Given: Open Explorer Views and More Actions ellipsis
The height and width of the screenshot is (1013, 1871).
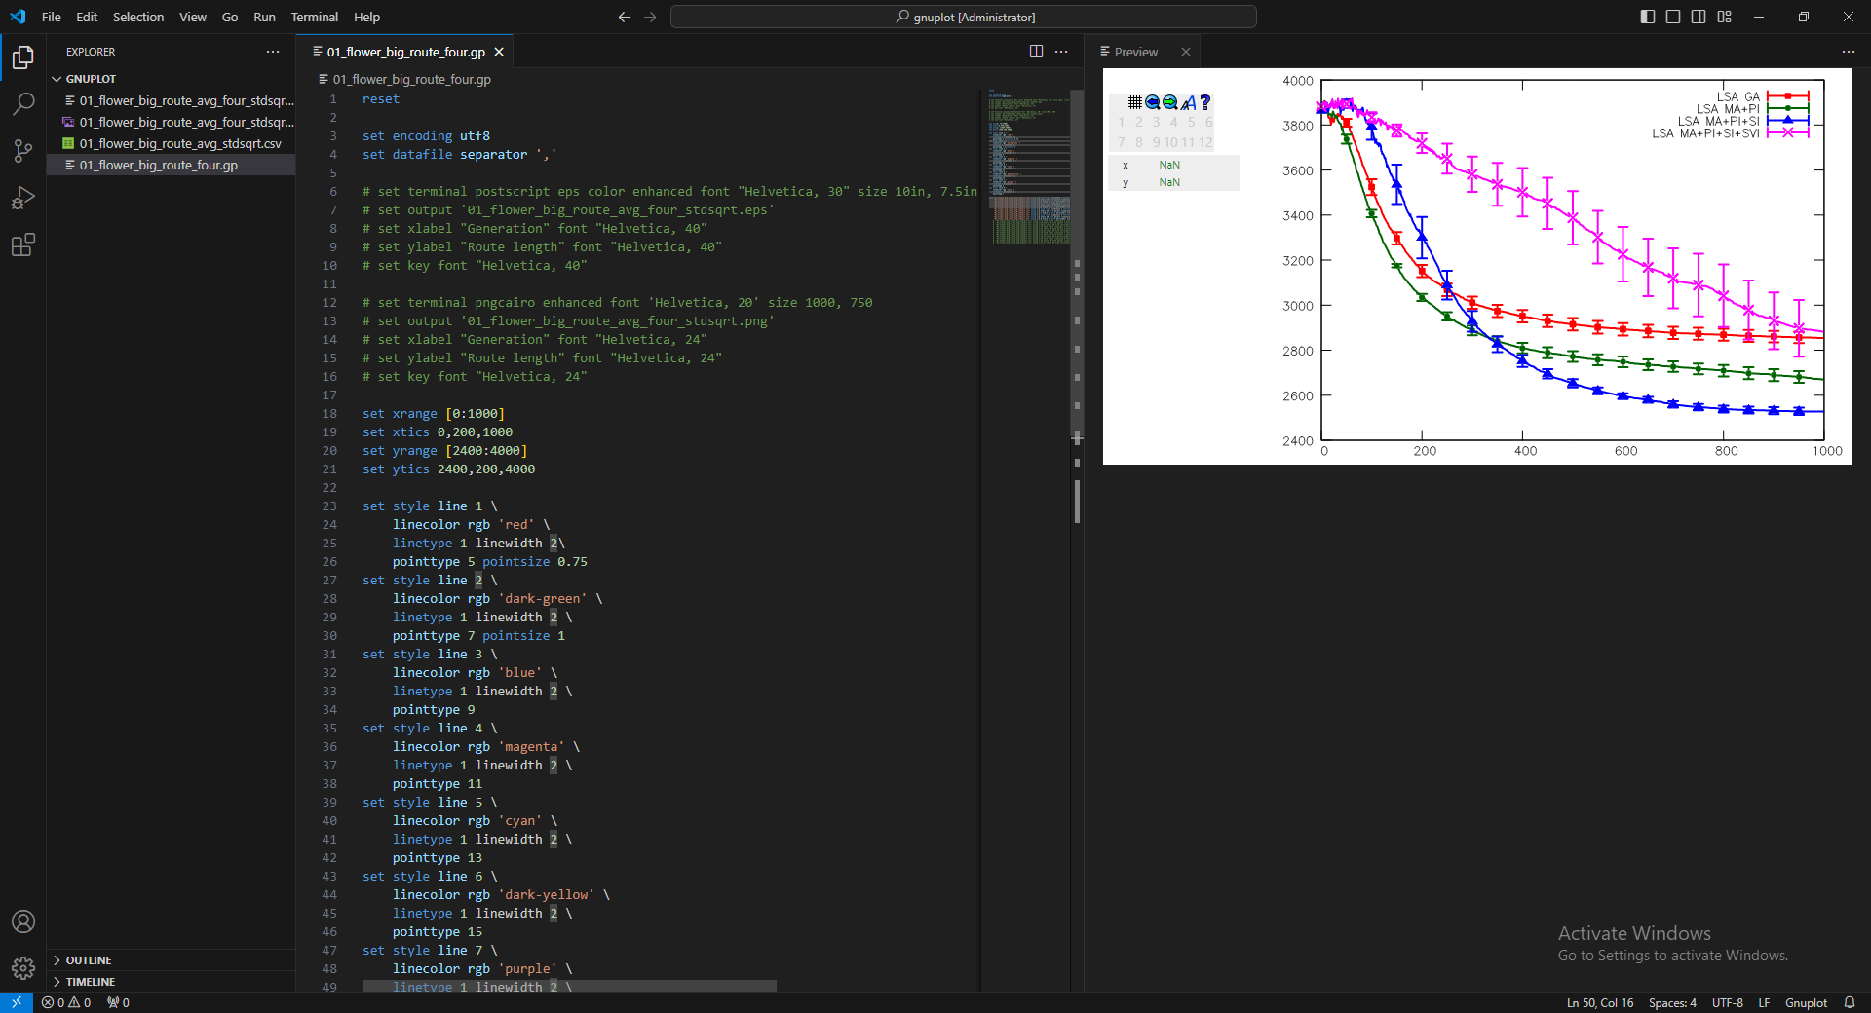Looking at the screenshot, I should point(273,52).
